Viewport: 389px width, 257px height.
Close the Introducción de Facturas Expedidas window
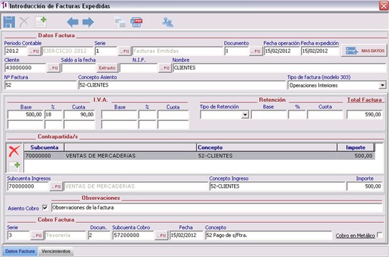click(x=383, y=6)
